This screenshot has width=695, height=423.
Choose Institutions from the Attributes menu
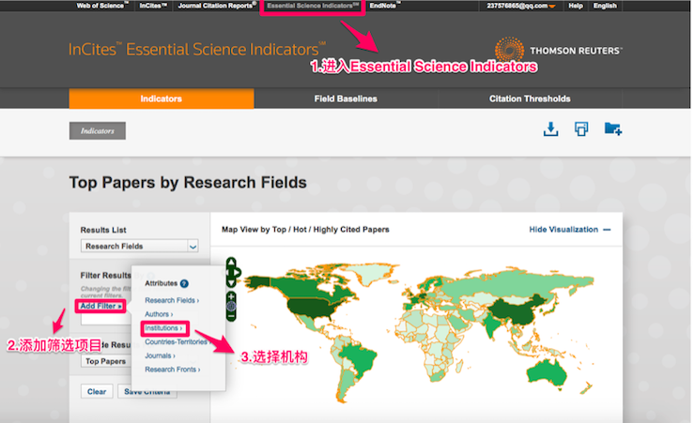pos(165,328)
